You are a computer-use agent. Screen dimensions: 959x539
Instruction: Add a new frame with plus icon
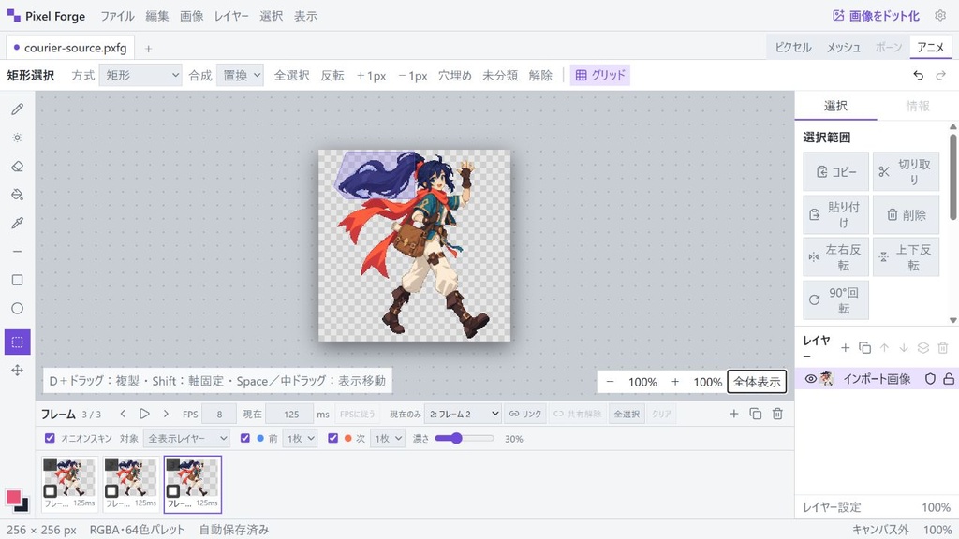[734, 414]
